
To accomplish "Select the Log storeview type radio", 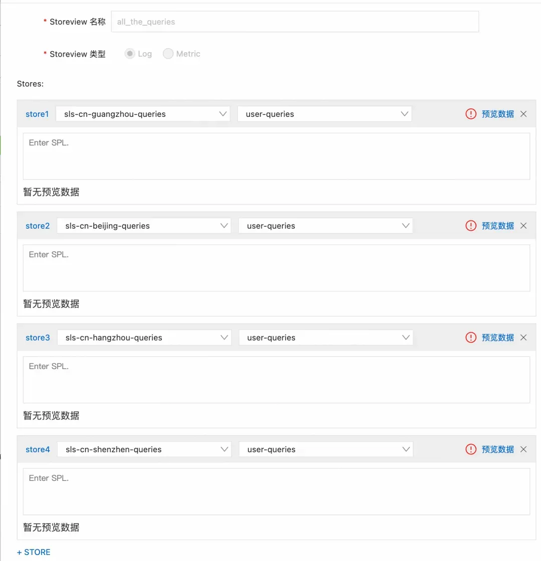I will click(130, 54).
